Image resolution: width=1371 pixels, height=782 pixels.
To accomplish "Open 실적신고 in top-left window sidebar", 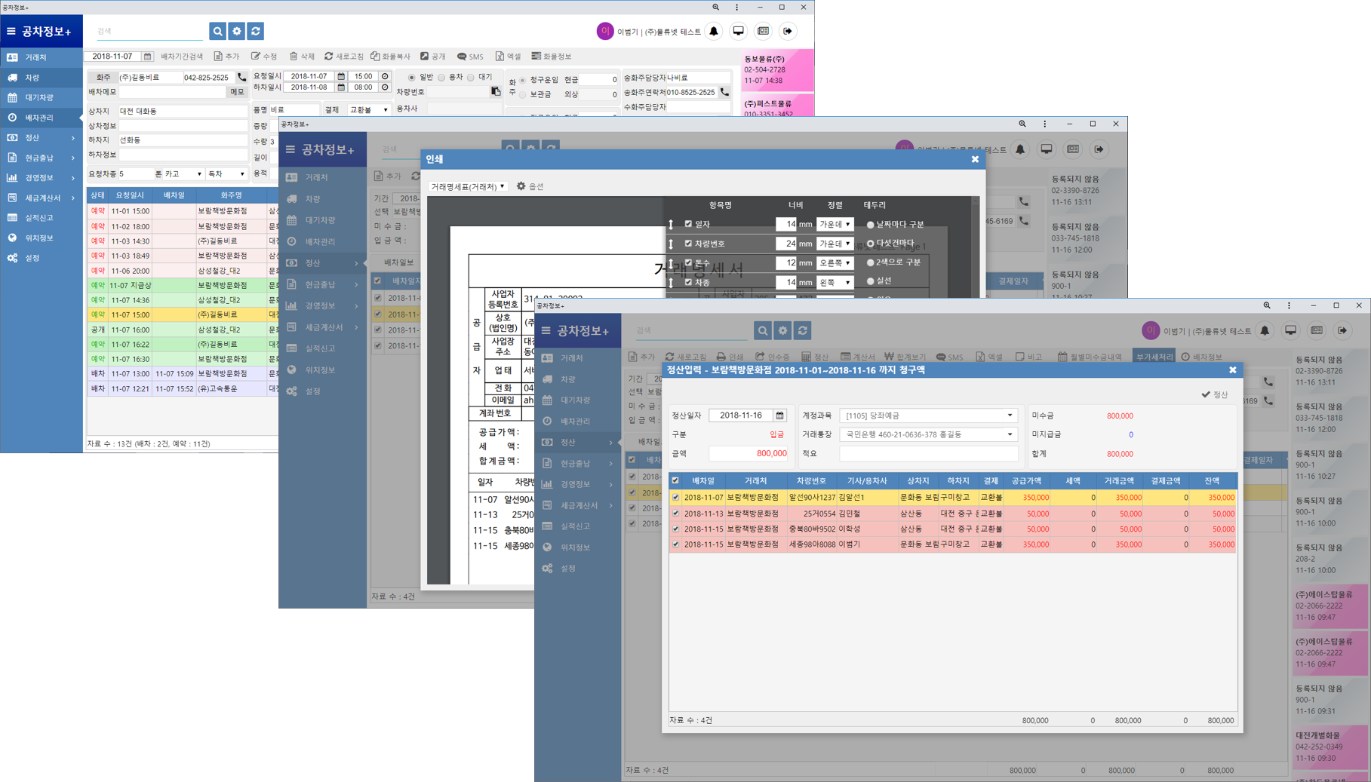I will coord(41,218).
